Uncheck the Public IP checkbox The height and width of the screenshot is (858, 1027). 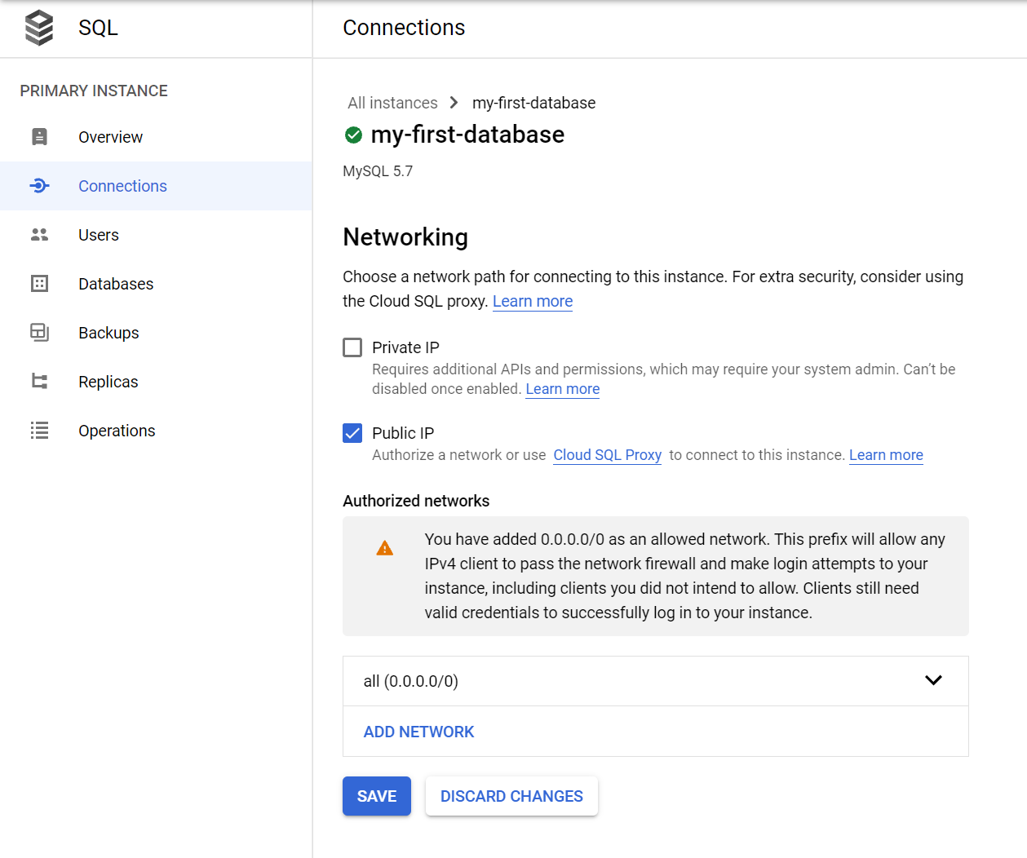click(352, 433)
